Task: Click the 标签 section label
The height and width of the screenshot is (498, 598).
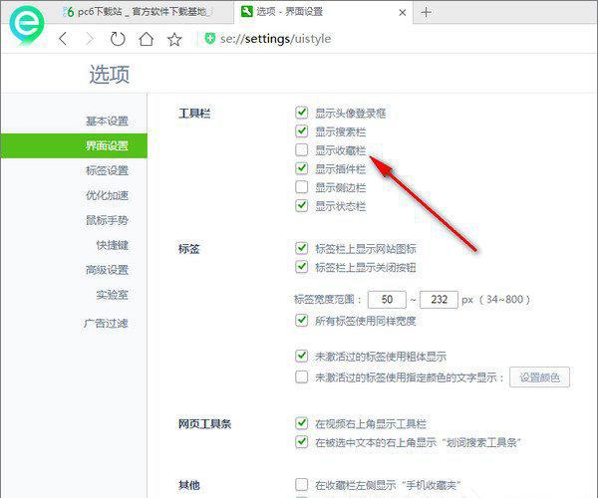Action: tap(188, 249)
